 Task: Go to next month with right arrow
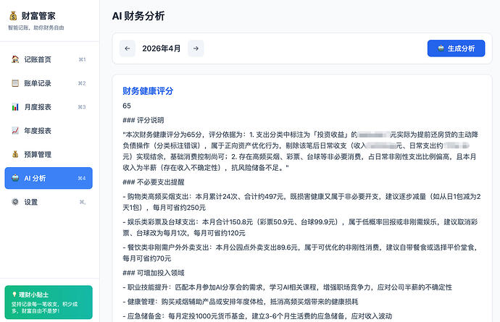click(x=196, y=48)
